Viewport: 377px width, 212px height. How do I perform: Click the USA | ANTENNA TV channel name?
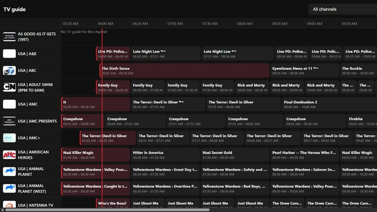click(x=36, y=205)
